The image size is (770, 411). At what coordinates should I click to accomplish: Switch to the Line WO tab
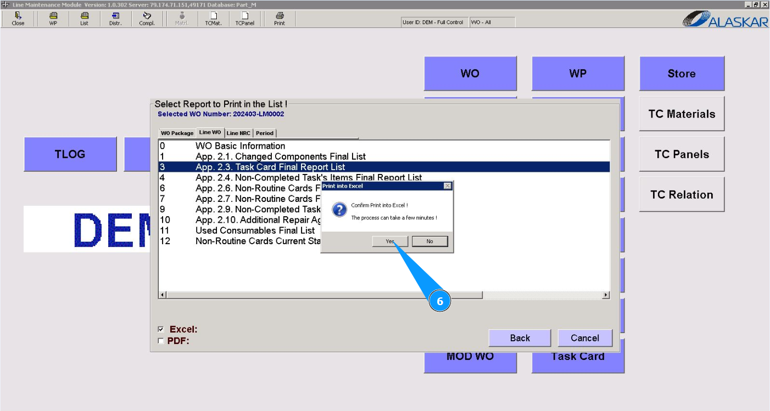point(210,132)
